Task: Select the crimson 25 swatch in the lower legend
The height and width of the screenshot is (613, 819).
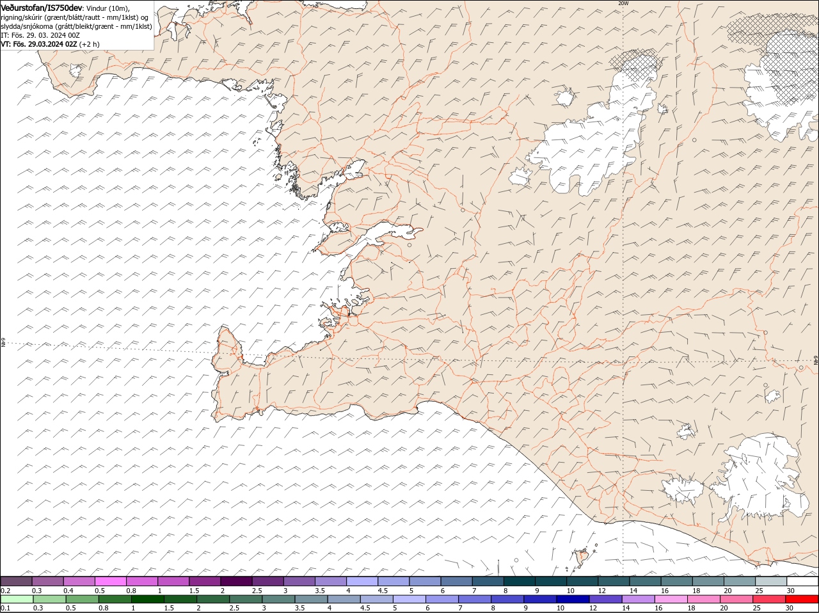Action: (x=769, y=600)
